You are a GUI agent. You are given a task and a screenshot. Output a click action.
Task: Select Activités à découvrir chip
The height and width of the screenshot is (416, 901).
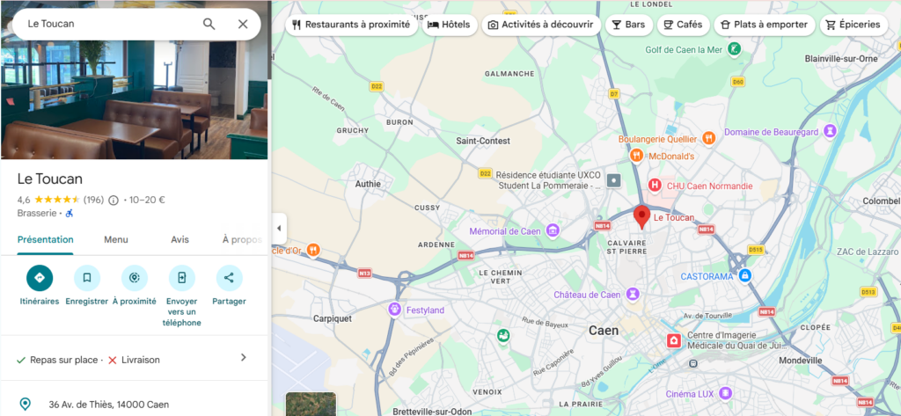tap(541, 25)
